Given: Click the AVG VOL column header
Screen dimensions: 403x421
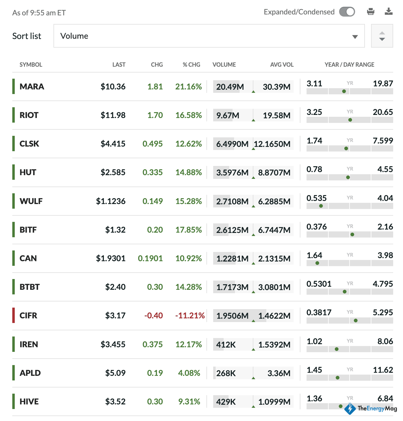Looking at the screenshot, I should [x=282, y=65].
